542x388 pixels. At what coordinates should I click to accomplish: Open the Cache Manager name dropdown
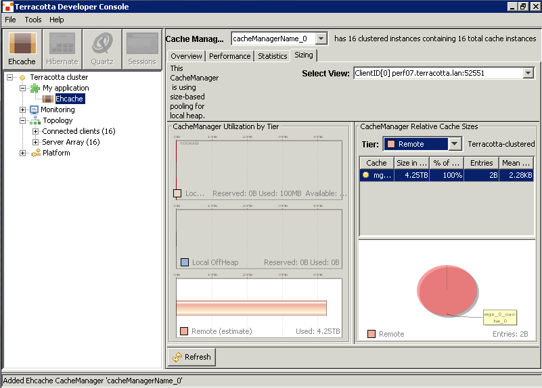coord(321,39)
